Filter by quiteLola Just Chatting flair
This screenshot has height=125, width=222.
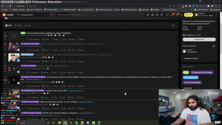click(202, 73)
